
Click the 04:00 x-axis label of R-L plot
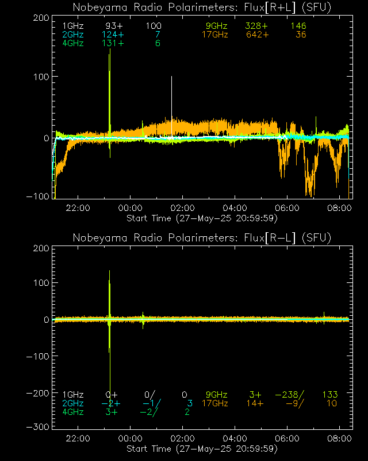tap(235, 439)
